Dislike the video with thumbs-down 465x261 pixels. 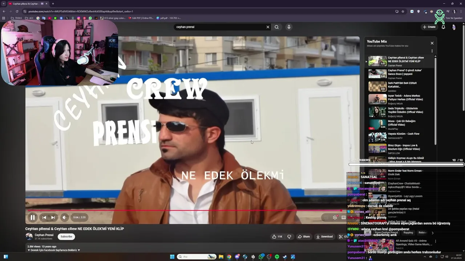[289, 237]
